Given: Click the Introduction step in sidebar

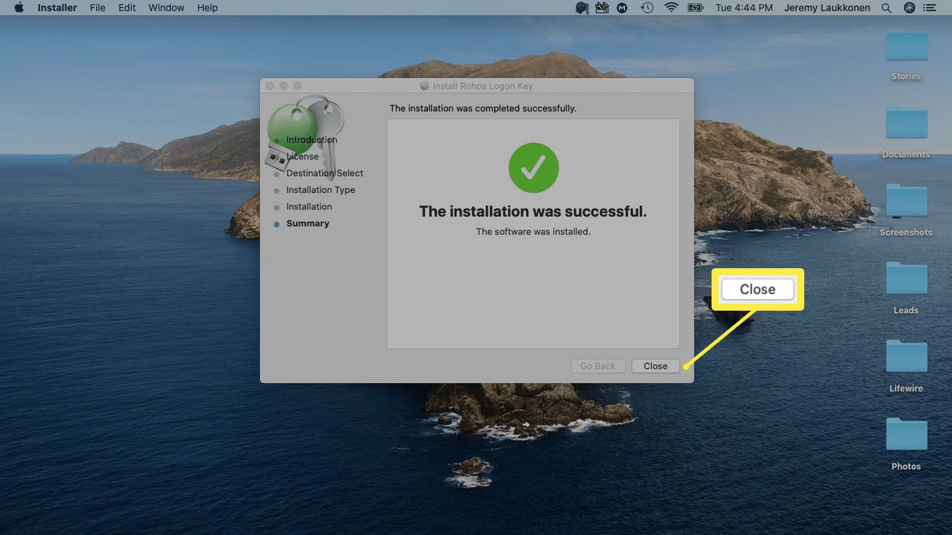Looking at the screenshot, I should point(312,139).
